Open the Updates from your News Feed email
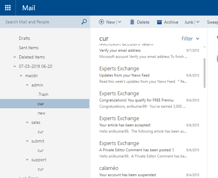 coord(149,75)
